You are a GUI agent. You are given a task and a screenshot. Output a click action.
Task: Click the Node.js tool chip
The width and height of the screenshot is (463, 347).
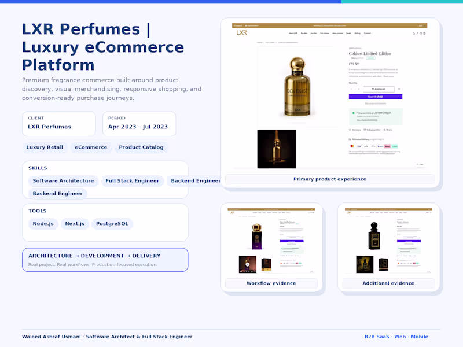(x=43, y=224)
